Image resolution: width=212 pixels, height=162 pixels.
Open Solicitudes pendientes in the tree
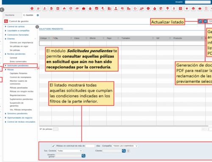coord(18,66)
